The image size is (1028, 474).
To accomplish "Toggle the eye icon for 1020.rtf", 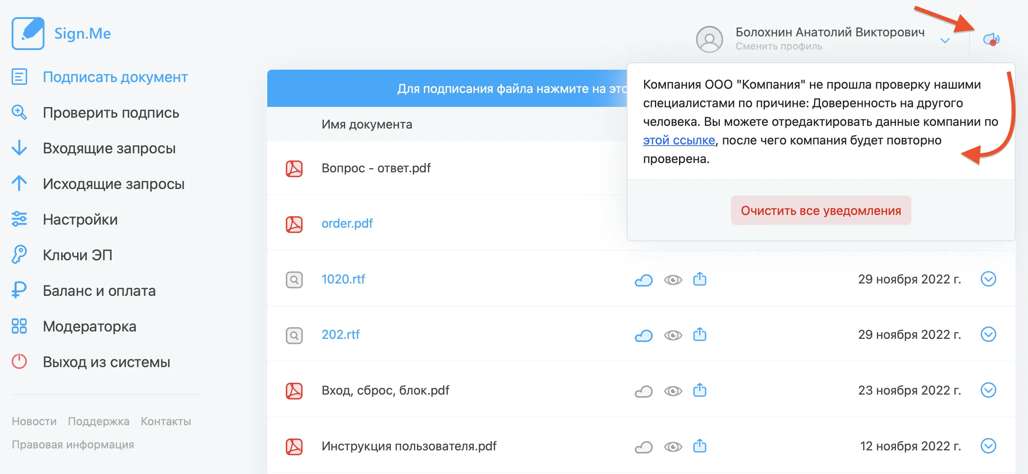I will (673, 280).
